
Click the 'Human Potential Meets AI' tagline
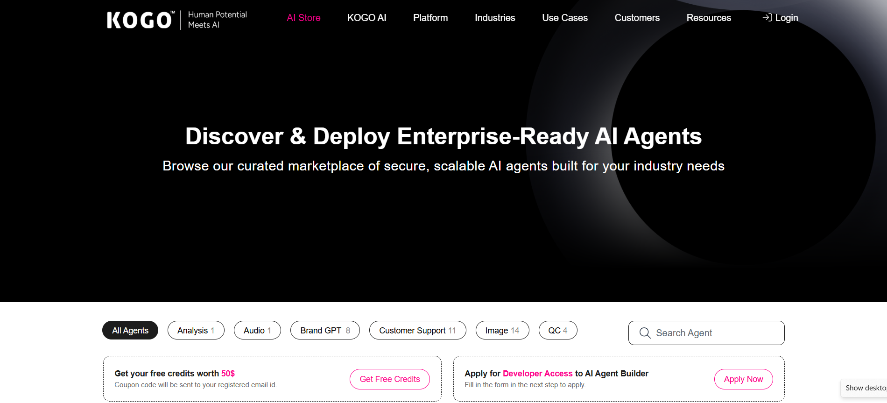click(x=218, y=20)
